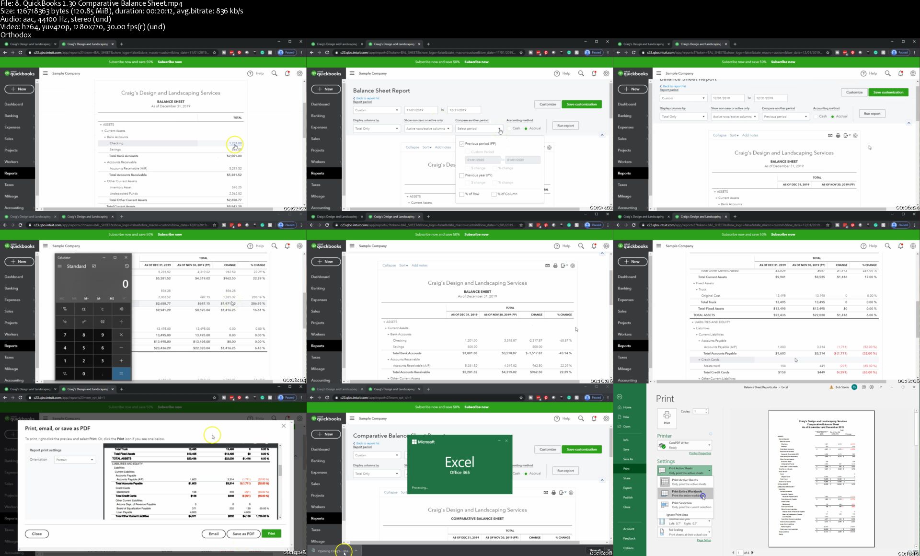Click Calculator equals key

pyautogui.click(x=121, y=373)
